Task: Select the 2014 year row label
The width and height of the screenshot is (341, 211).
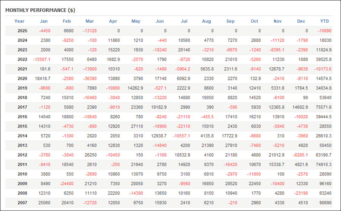Action: coord(22,136)
